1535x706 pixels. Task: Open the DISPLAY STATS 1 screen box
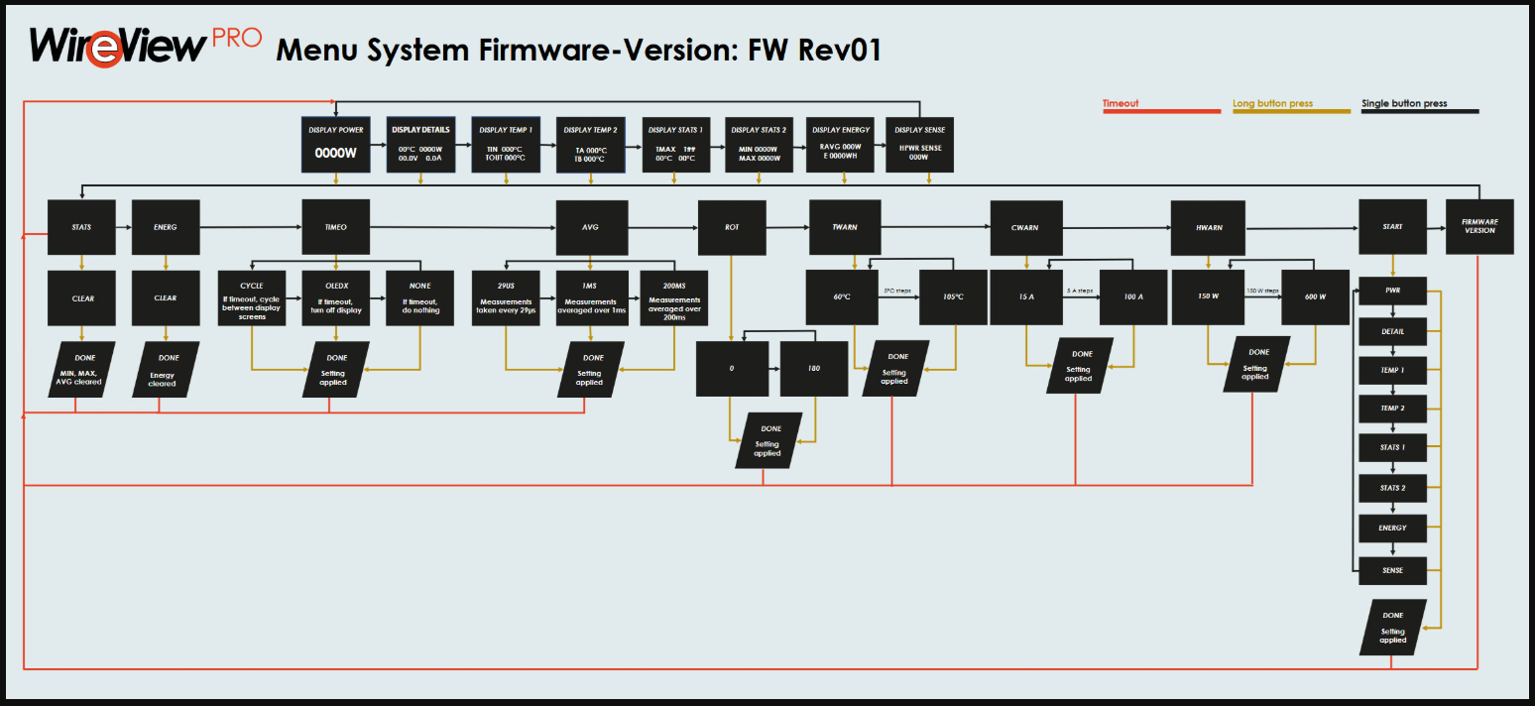coord(675,145)
